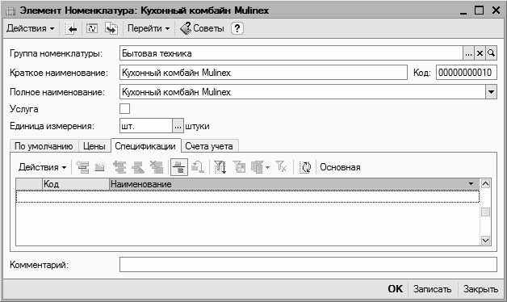Screen dimensions: 507x302
Task: Click the refresh list icon beside Основная
Action: click(x=305, y=167)
